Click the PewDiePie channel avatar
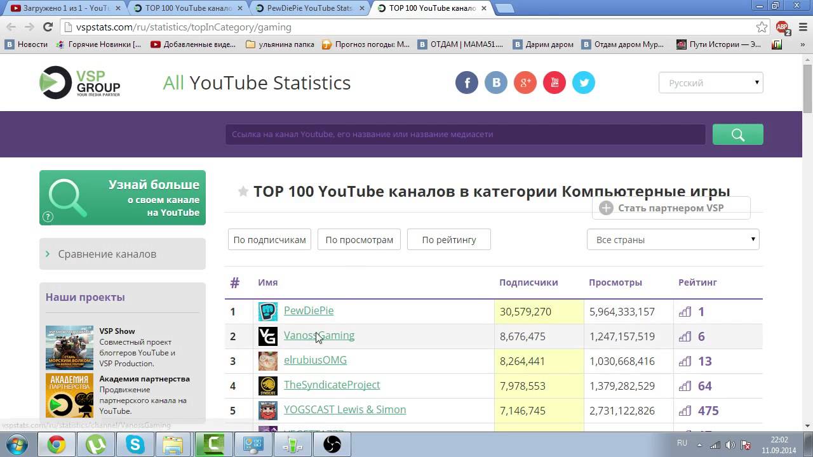Image resolution: width=813 pixels, height=457 pixels. [268, 312]
